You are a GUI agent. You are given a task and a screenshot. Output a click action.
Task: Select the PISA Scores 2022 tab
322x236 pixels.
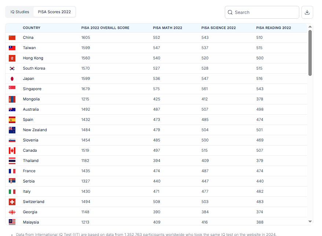54,12
